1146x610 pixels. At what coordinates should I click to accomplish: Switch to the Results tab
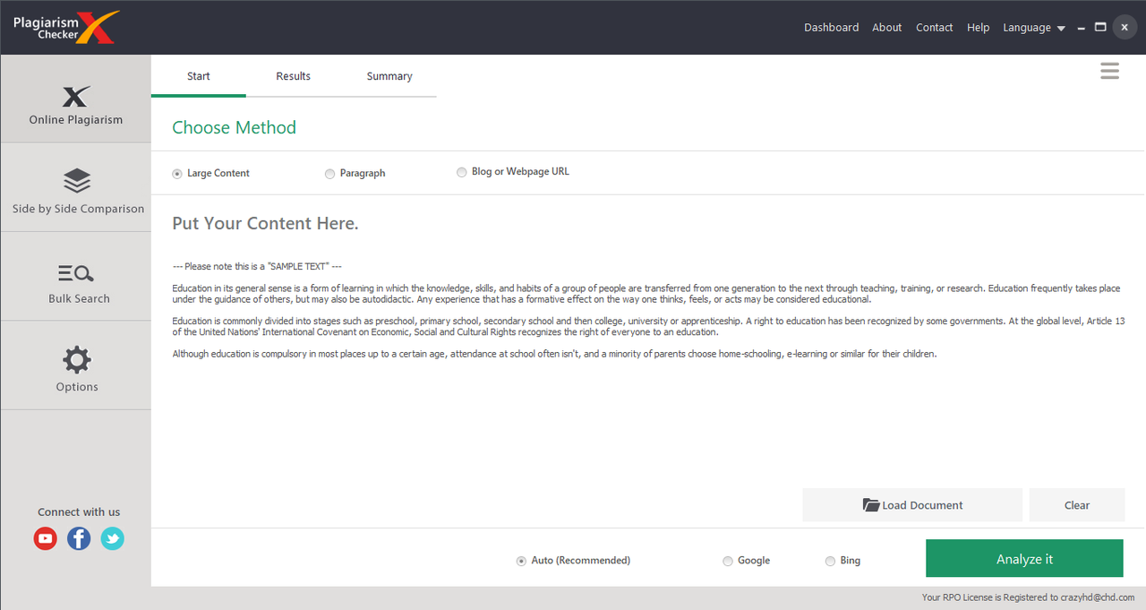pos(294,76)
